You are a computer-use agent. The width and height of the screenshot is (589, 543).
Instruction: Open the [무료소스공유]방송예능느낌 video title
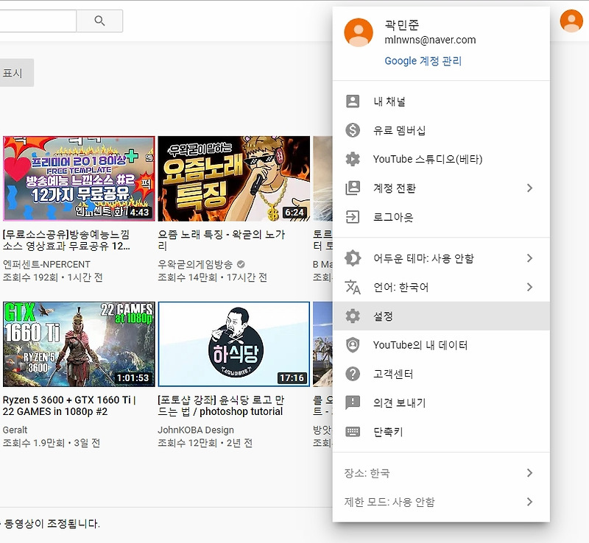click(66, 241)
